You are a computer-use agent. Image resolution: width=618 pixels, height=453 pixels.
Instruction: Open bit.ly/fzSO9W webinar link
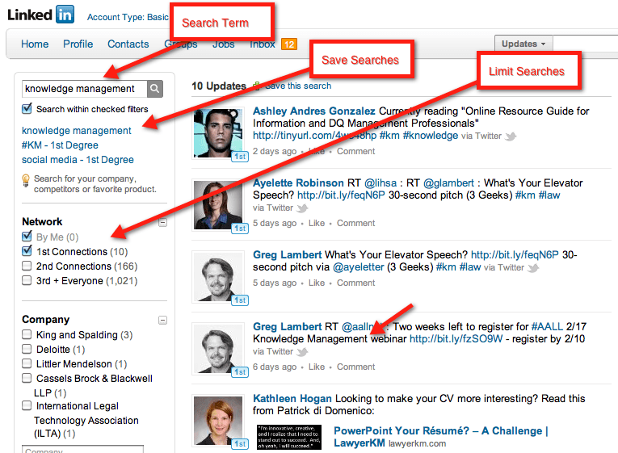pos(456,339)
